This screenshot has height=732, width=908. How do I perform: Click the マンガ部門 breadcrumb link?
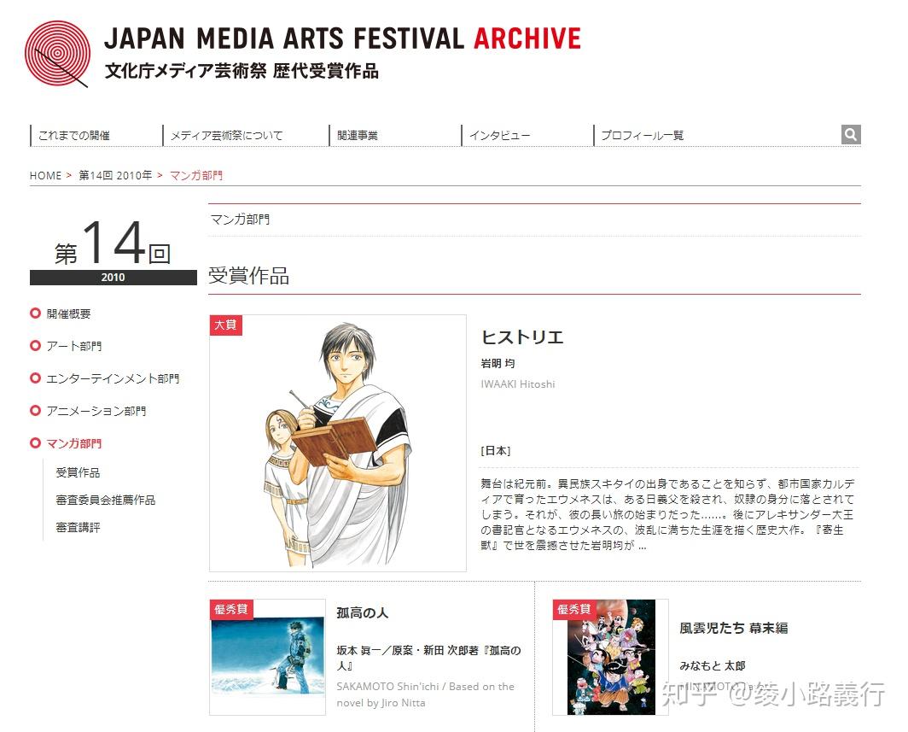pos(195,176)
